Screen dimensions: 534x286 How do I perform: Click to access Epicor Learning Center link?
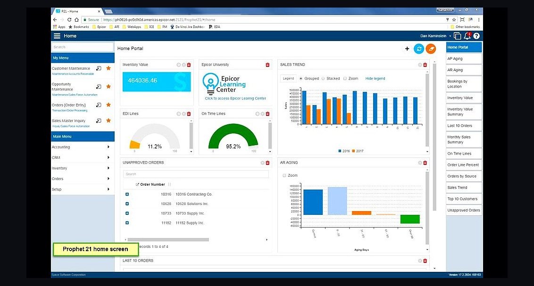pos(235,98)
